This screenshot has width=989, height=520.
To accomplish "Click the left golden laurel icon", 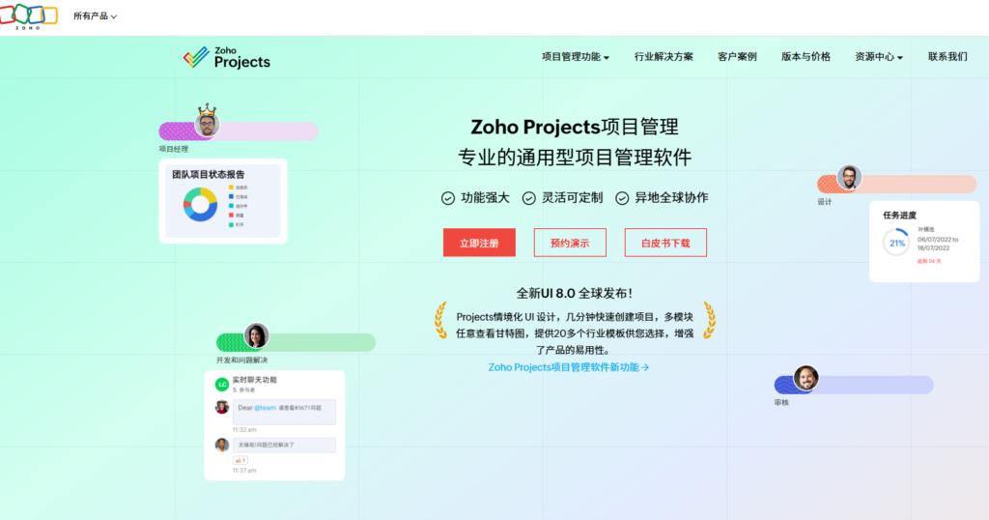I will coord(440,320).
